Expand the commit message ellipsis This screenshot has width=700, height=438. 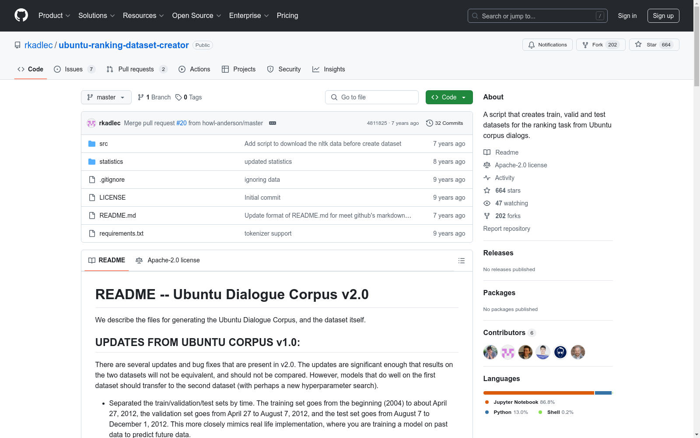pyautogui.click(x=273, y=123)
